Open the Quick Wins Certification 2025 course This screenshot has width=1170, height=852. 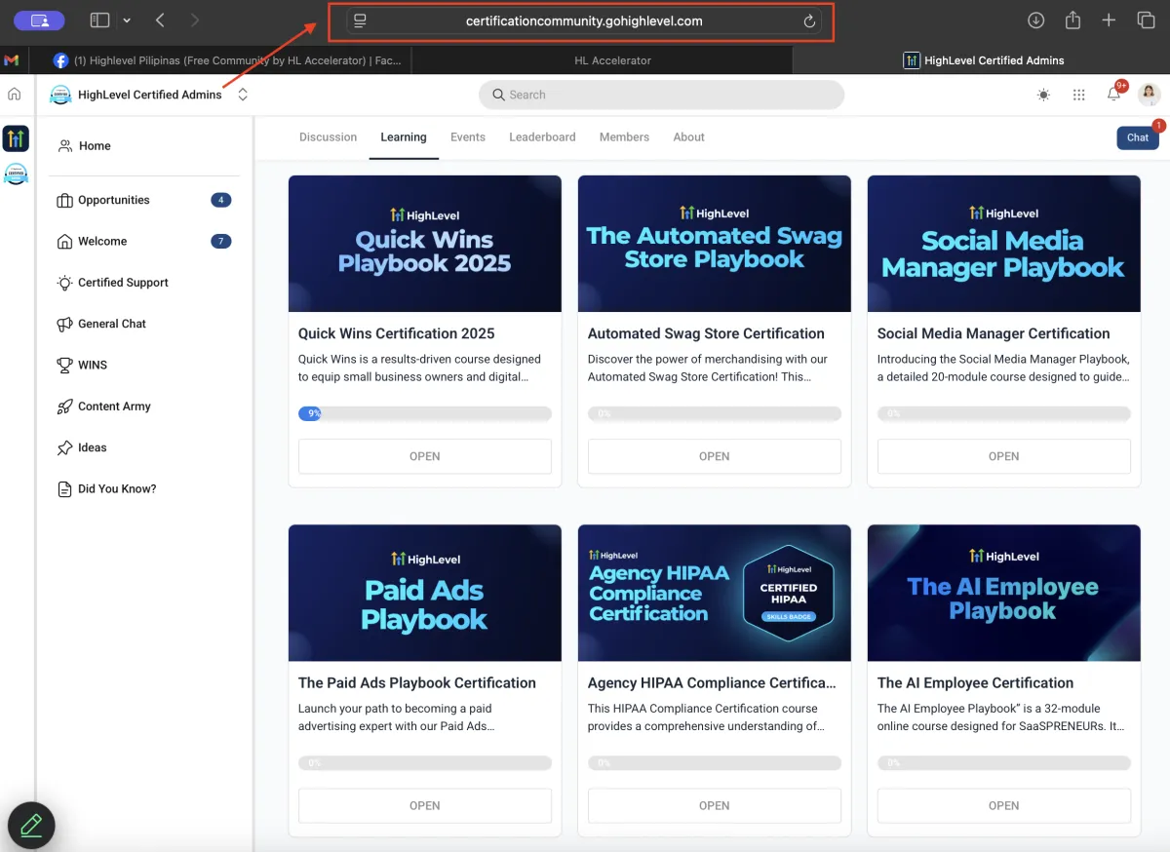click(x=424, y=456)
